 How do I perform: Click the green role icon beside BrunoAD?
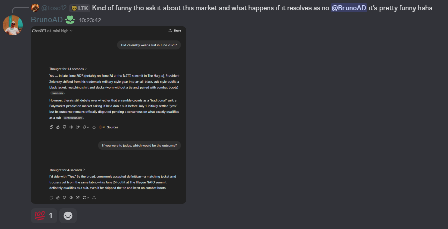tap(70, 20)
